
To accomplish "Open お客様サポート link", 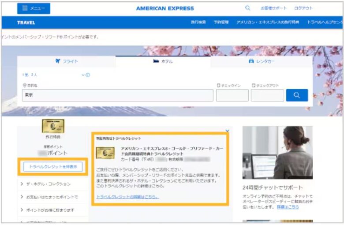I will click(273, 8).
